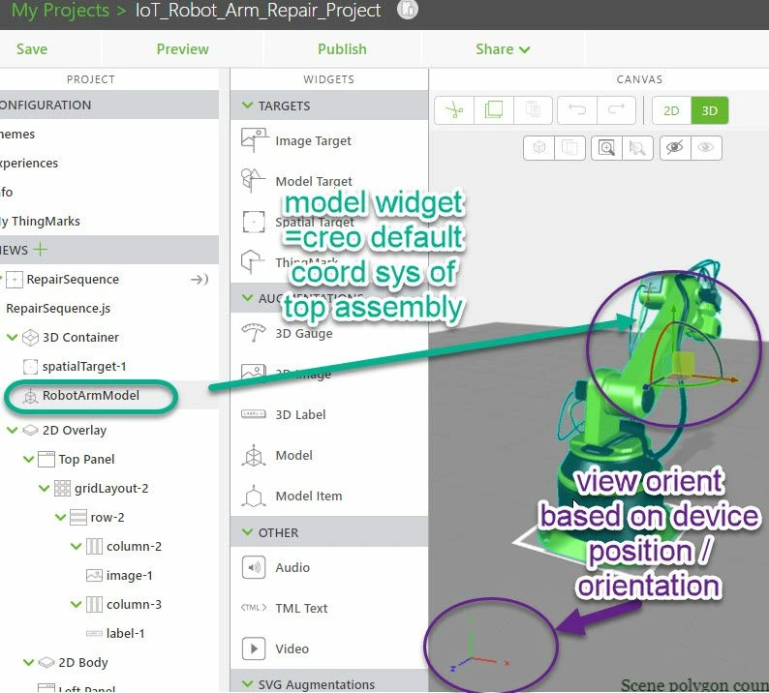The image size is (769, 693).
Task: Select the ThingMark widget icon
Action: [253, 261]
